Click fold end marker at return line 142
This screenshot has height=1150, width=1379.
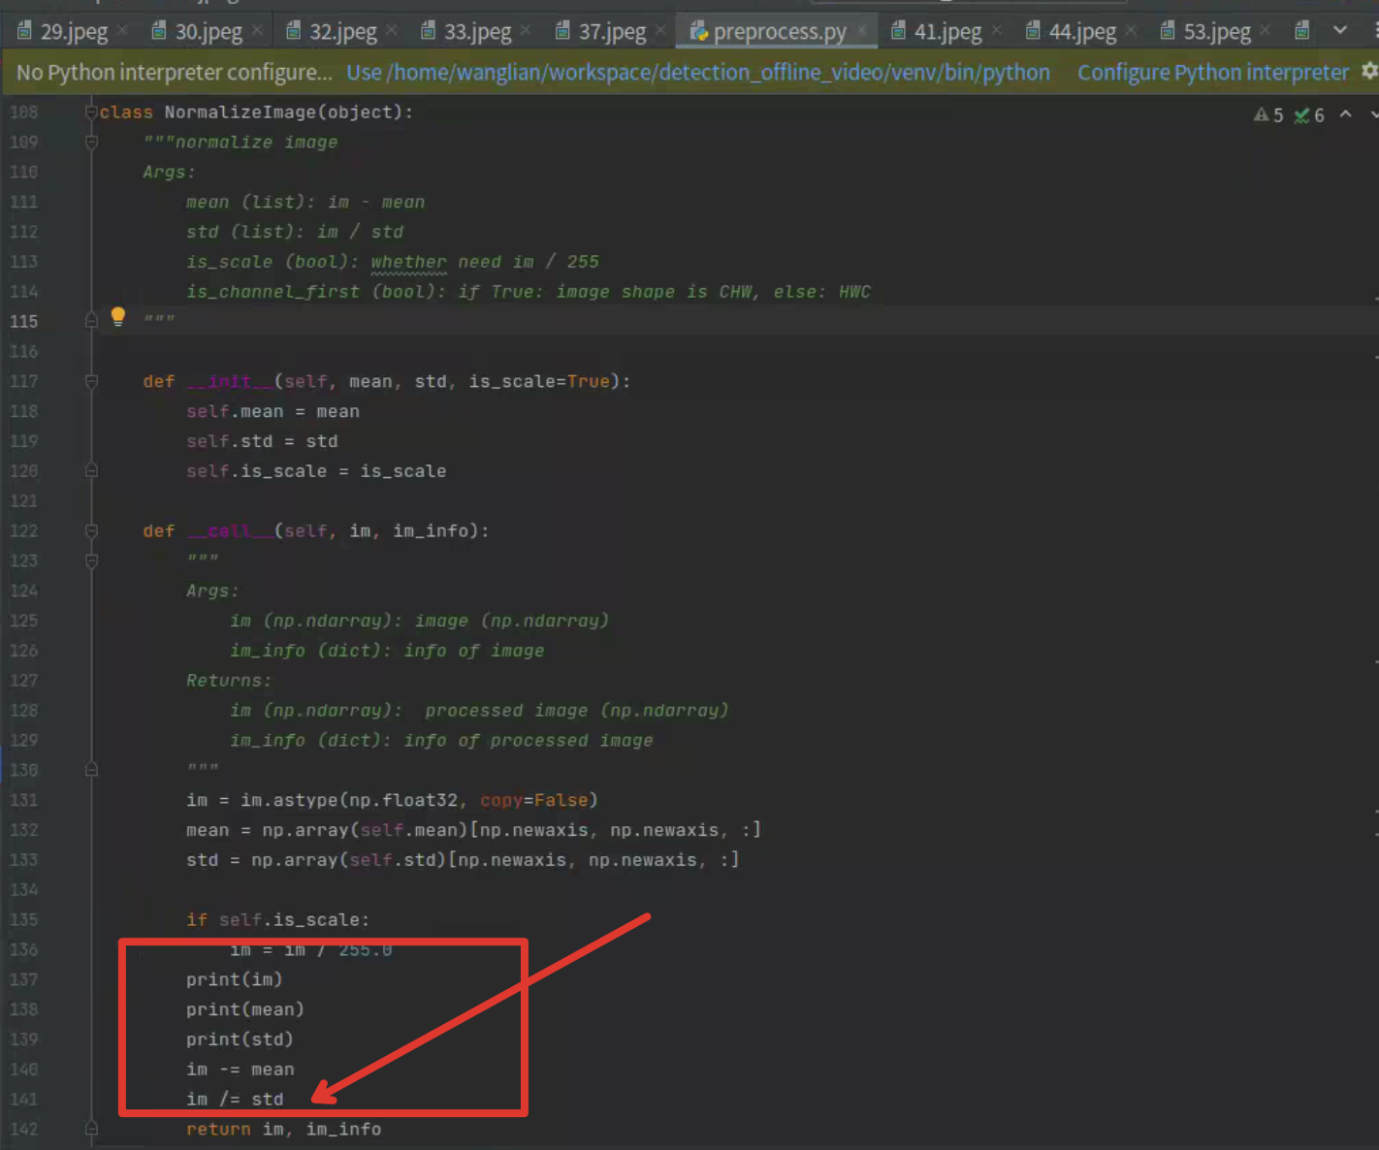click(91, 1129)
